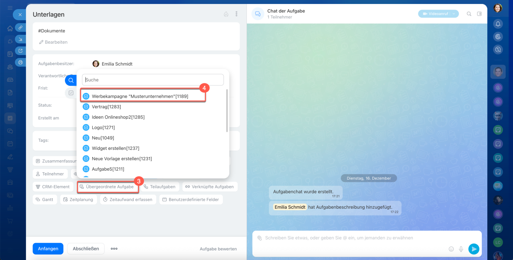The image size is (513, 260).
Task: Click the #Dokumente description text
Action: coord(51,31)
